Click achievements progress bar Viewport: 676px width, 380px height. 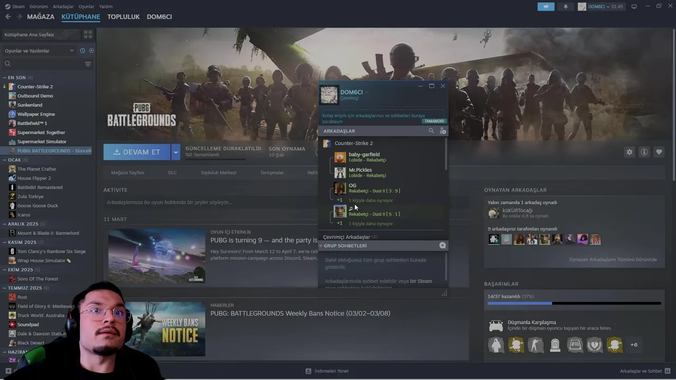click(x=574, y=303)
